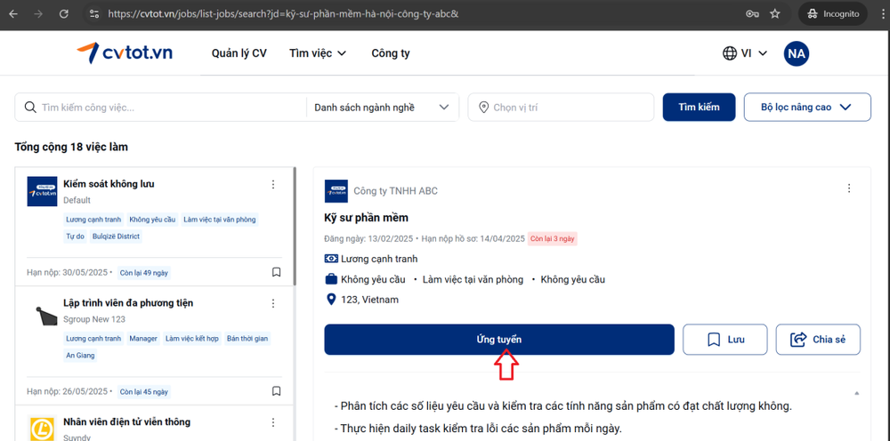Open Danh sách ngành nghề dropdown
The image size is (890, 441).
click(x=382, y=108)
